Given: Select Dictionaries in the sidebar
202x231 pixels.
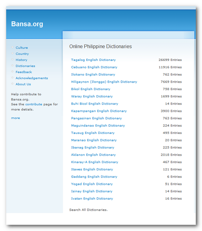Looking at the screenshot, I should pyautogui.click(x=25, y=66).
